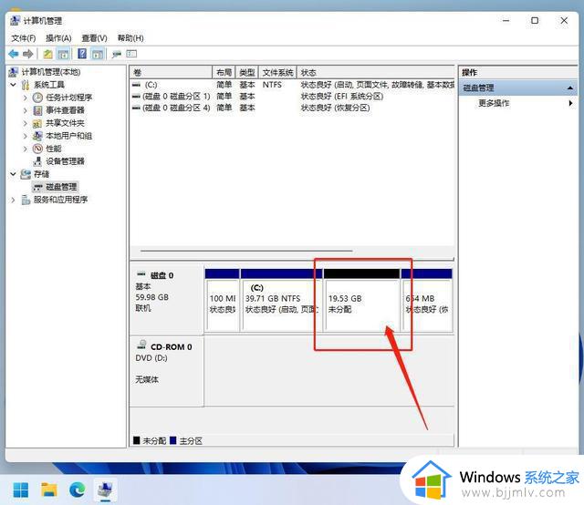Click the Up one level folder icon
The image size is (584, 505).
[48, 55]
